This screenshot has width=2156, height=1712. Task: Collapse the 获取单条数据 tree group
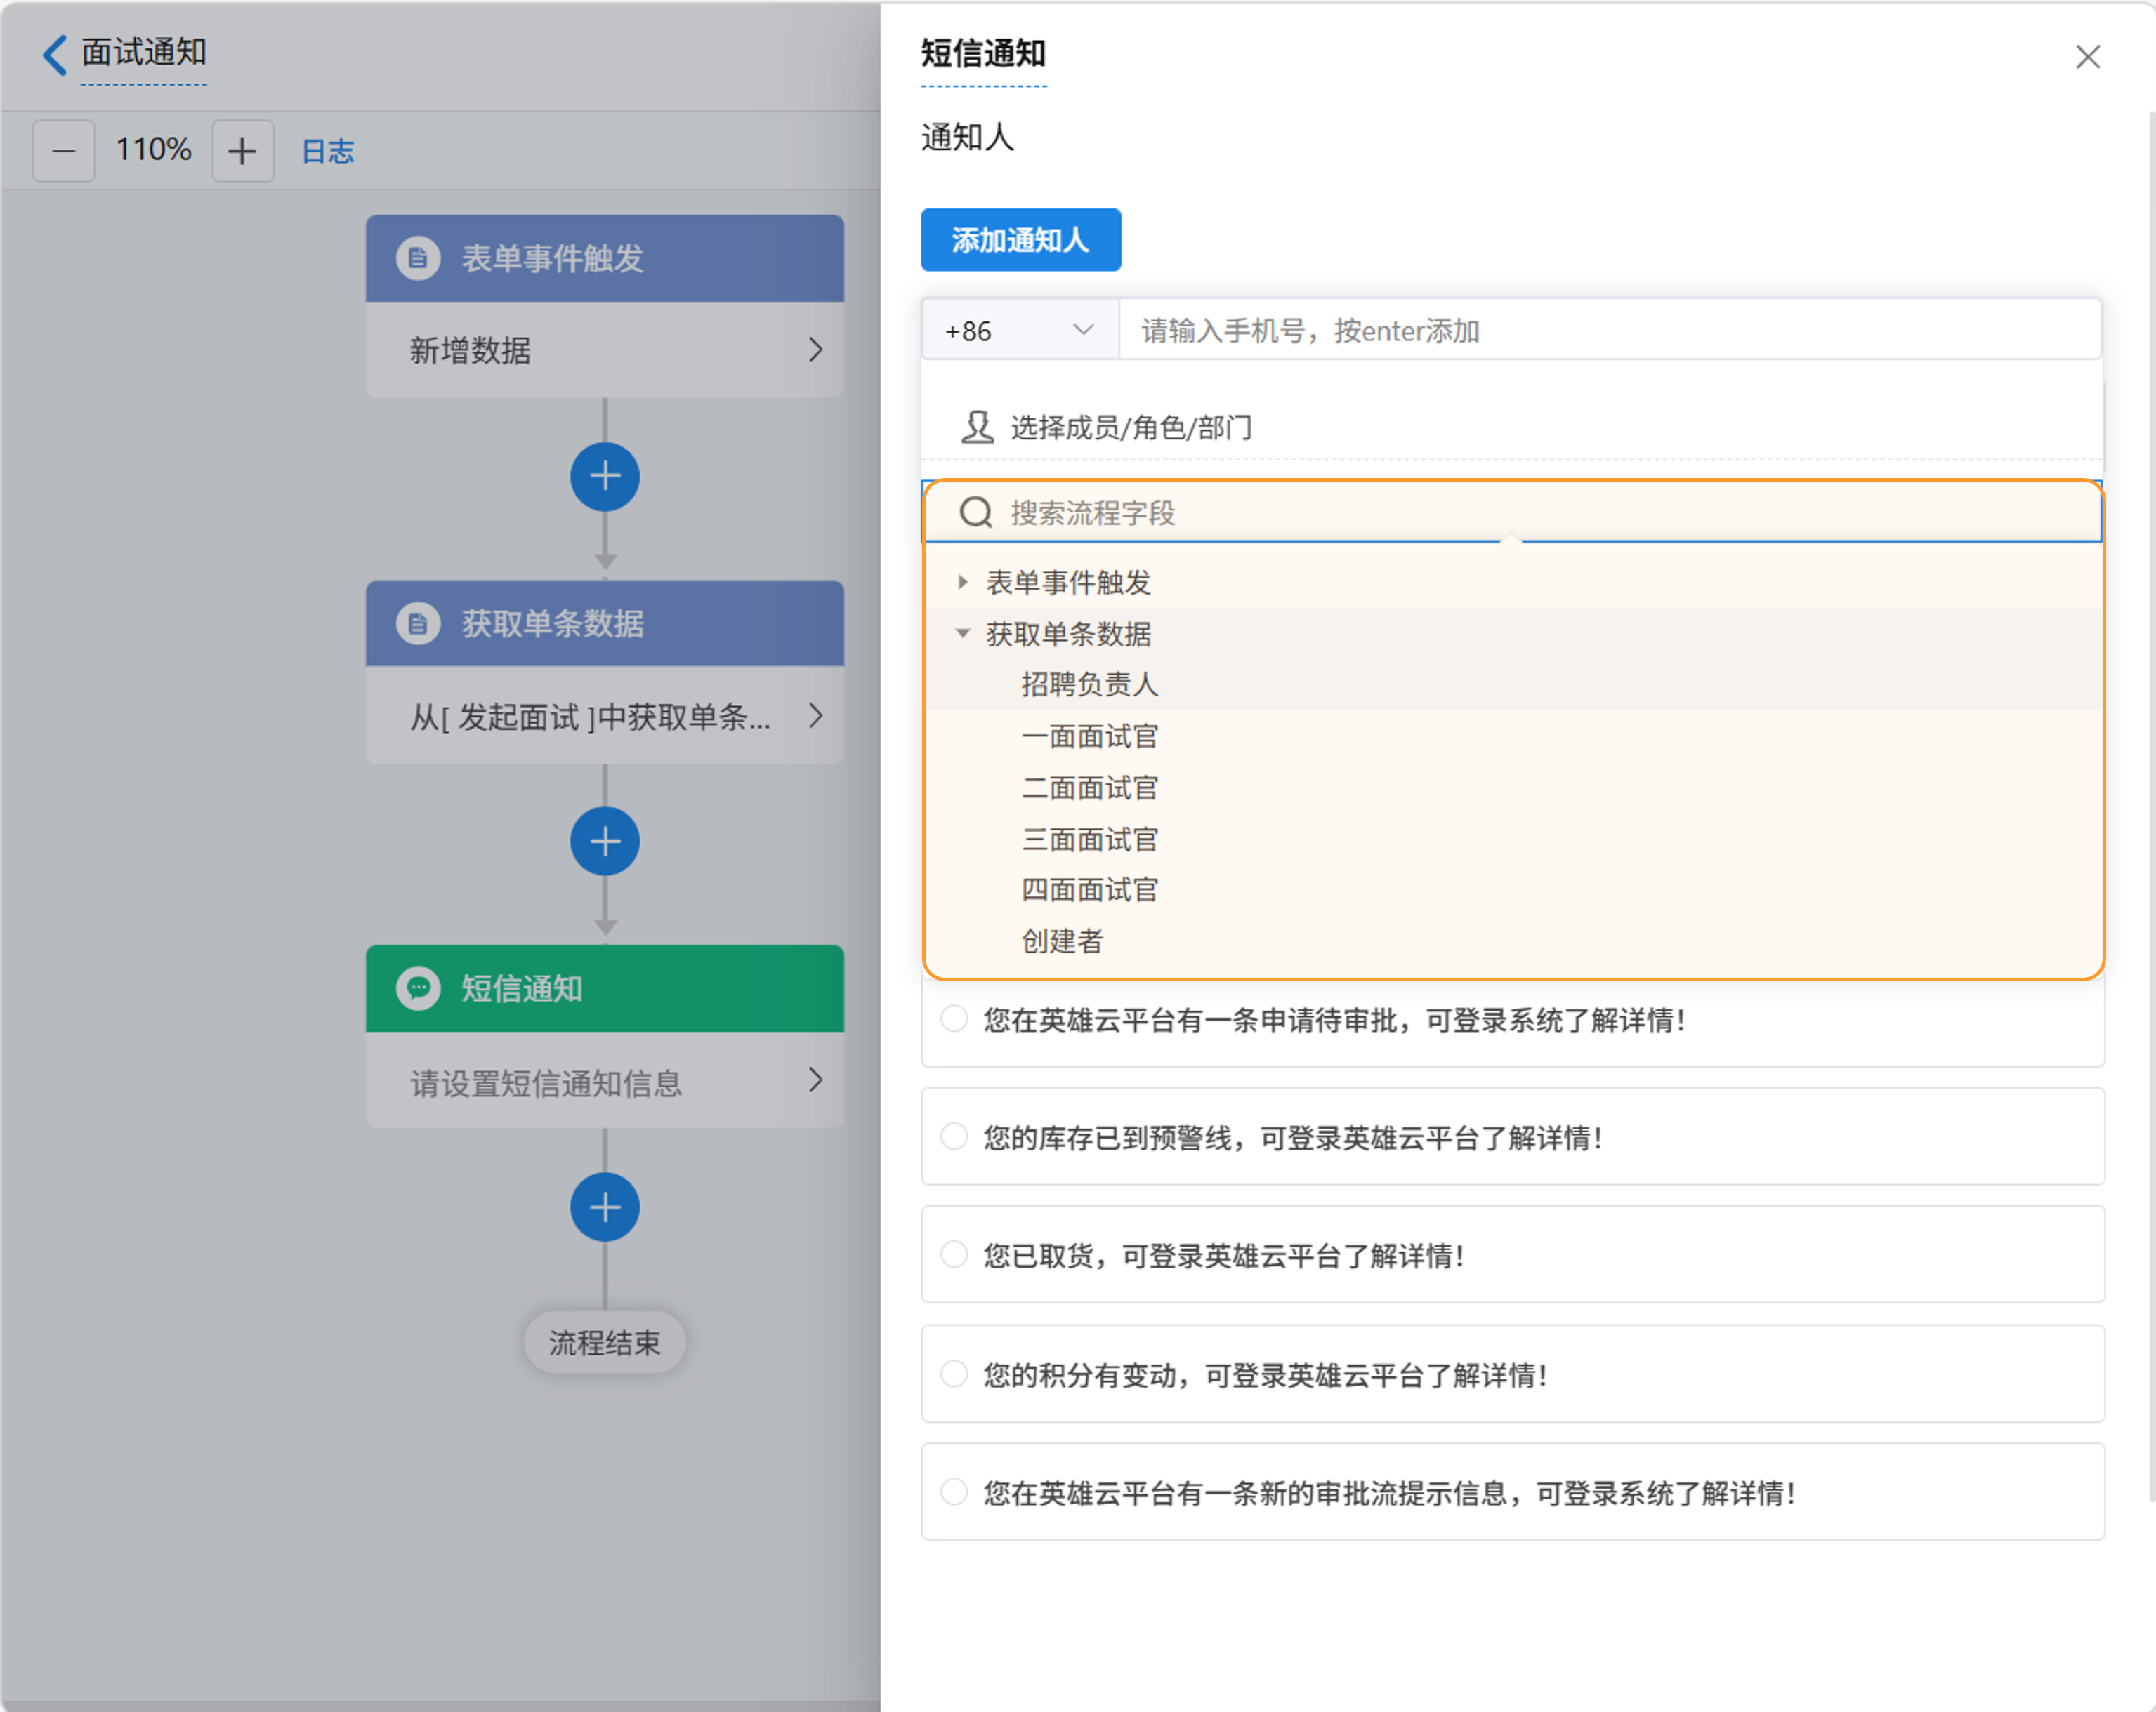(x=962, y=632)
